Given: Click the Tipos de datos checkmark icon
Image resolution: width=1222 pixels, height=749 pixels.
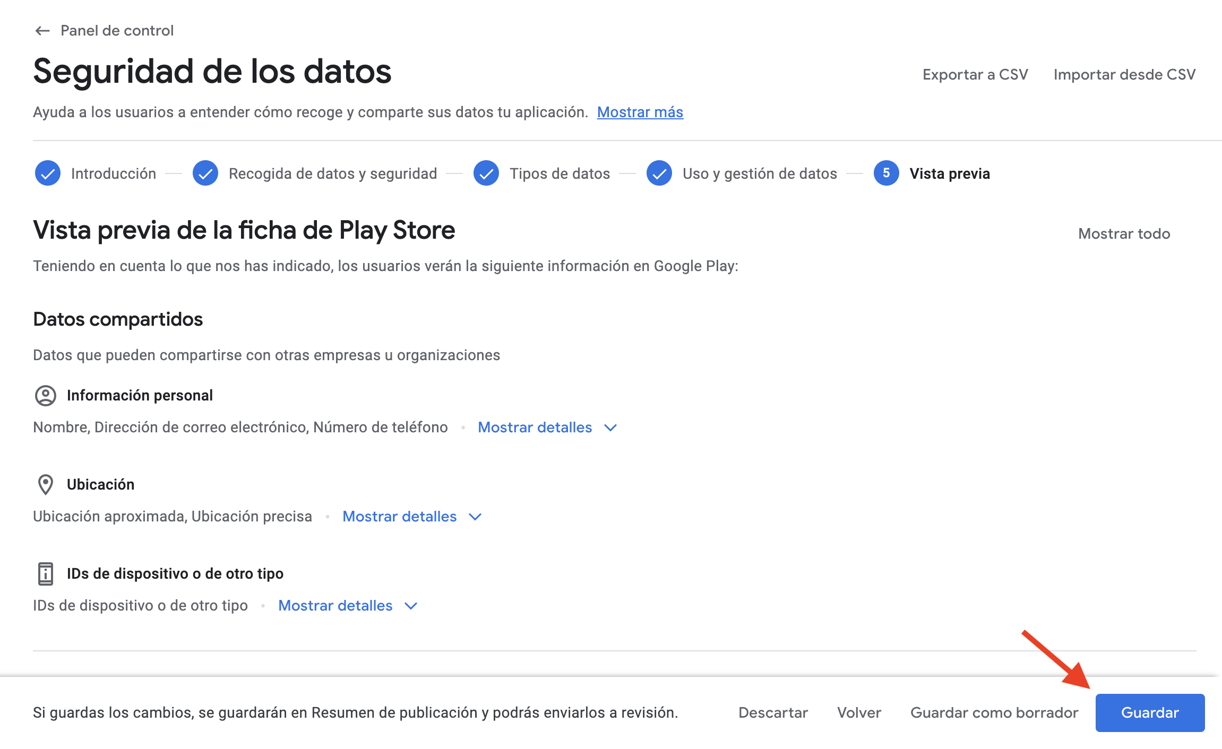Looking at the screenshot, I should click(x=486, y=173).
